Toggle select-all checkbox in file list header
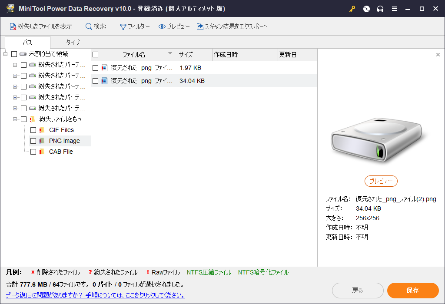 click(96, 55)
